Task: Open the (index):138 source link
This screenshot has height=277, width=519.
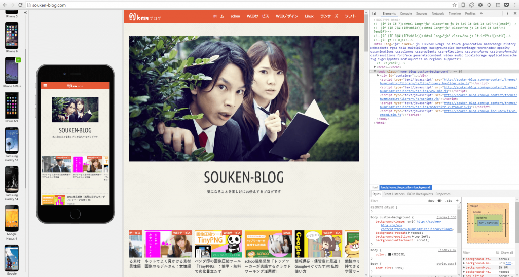Action: tap(446, 217)
